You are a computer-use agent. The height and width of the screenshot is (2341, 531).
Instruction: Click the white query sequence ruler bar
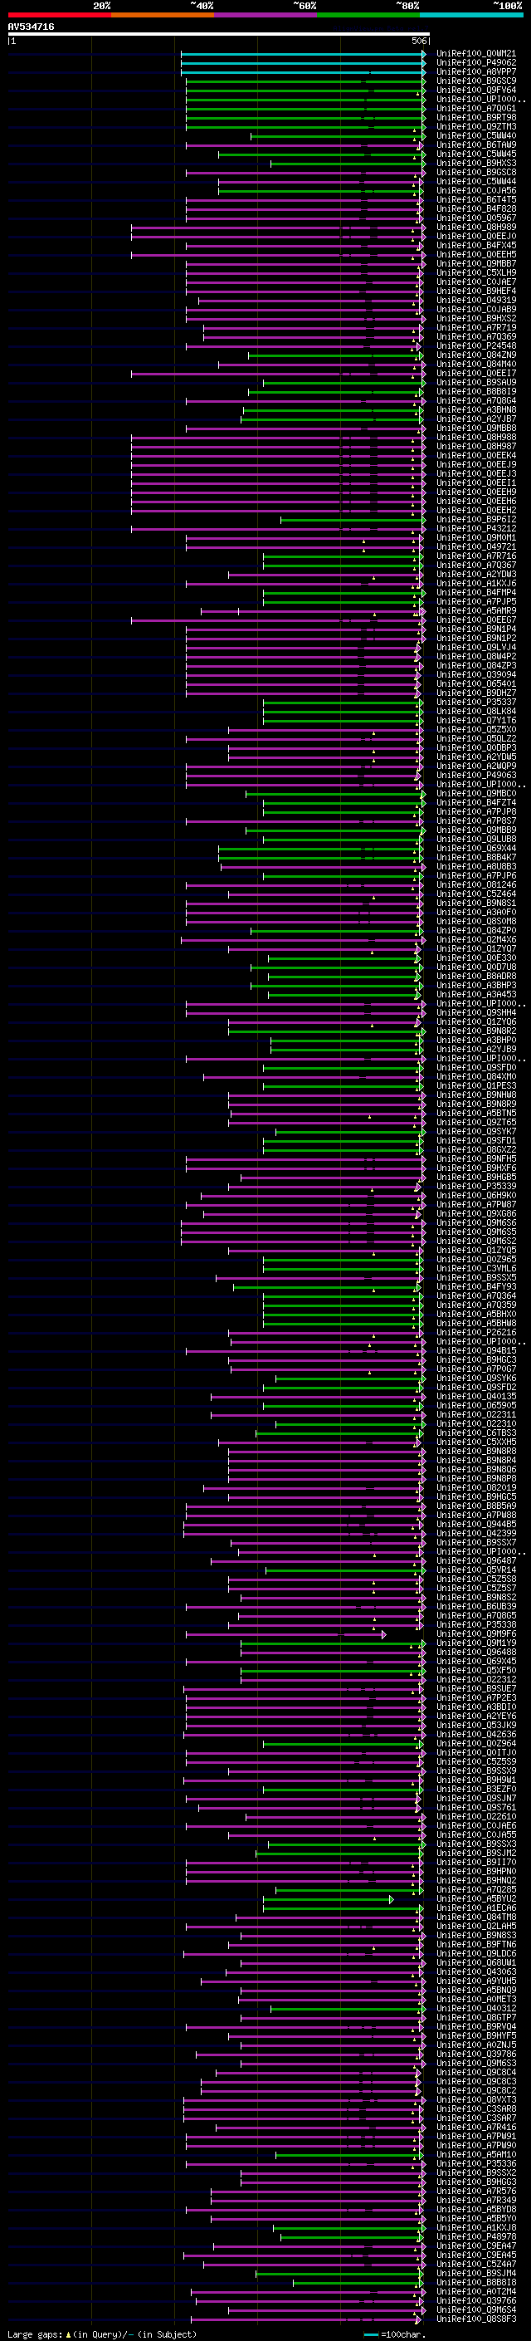(x=219, y=35)
